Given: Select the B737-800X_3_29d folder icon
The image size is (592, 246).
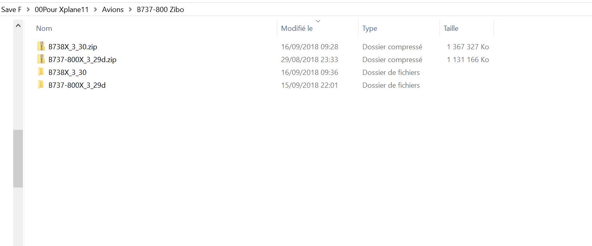Looking at the screenshot, I should point(41,85).
